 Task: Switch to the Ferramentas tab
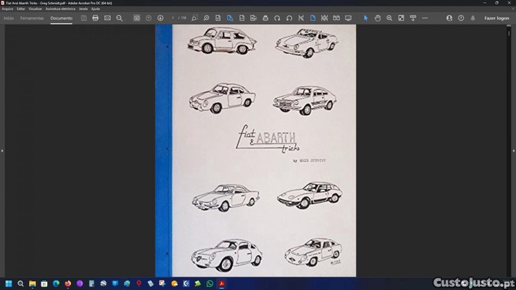(x=32, y=18)
